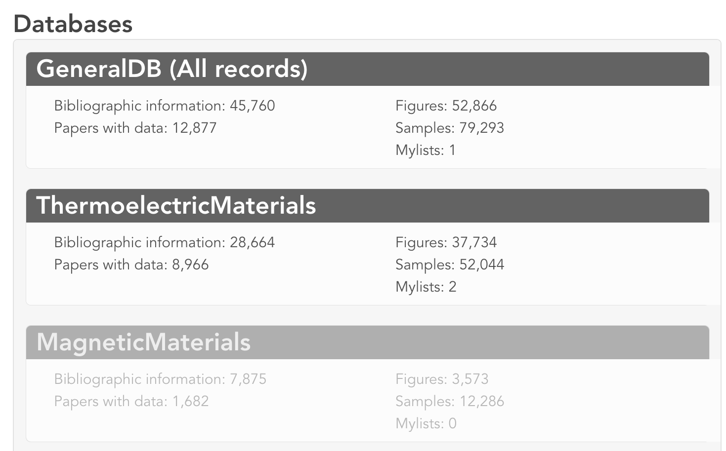Open the ThermoelectricMaterials database header

point(368,206)
